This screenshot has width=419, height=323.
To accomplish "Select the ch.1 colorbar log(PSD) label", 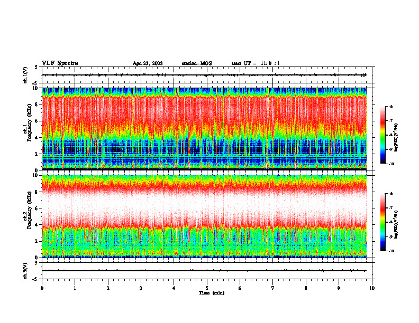I will coord(396,137).
